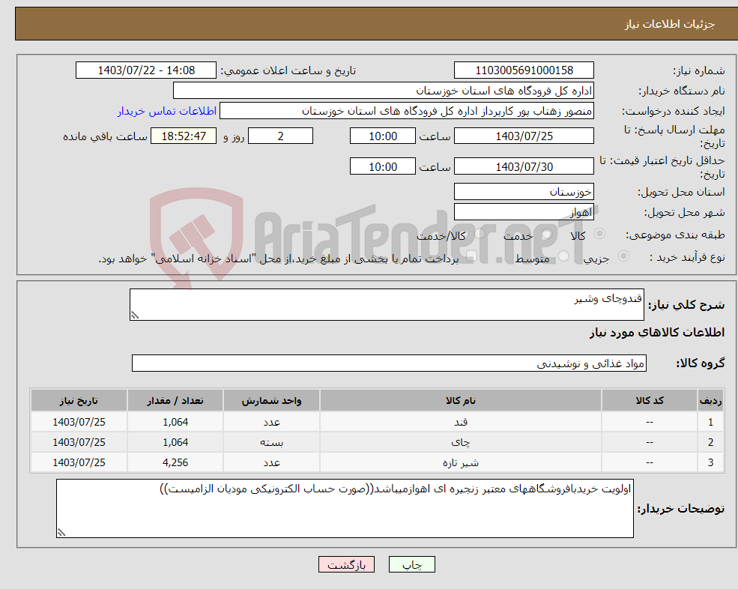The image size is (738, 589).
Task: Click the کد کالا column header
Action: (x=650, y=400)
